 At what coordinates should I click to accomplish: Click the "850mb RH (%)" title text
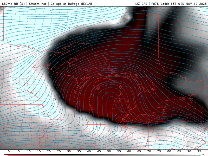pyautogui.click(x=13, y=4)
